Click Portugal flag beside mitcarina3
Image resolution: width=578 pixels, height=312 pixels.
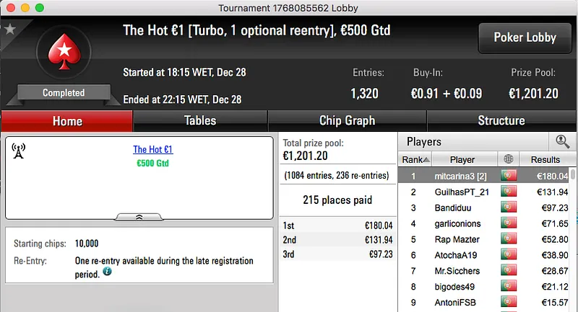tap(509, 176)
